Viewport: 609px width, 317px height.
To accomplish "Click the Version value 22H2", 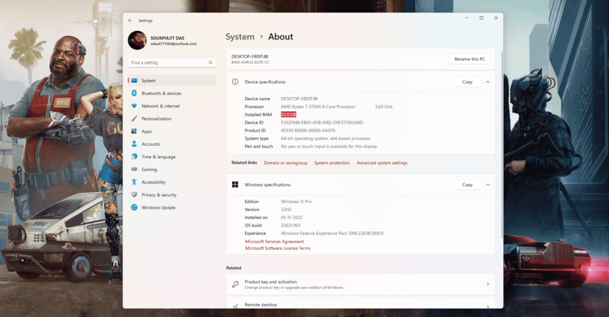I will [286, 209].
